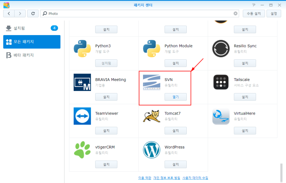Image resolution: width=286 pixels, height=183 pixels.
Task: Open the 베타 패키지 section
Action: (32, 55)
